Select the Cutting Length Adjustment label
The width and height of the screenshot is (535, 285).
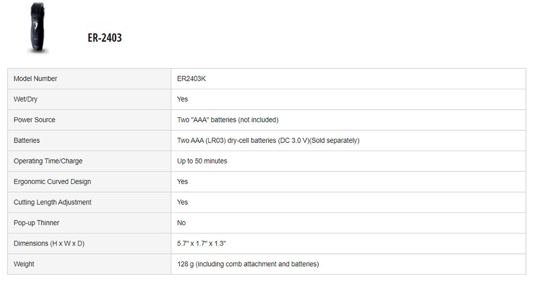click(53, 202)
